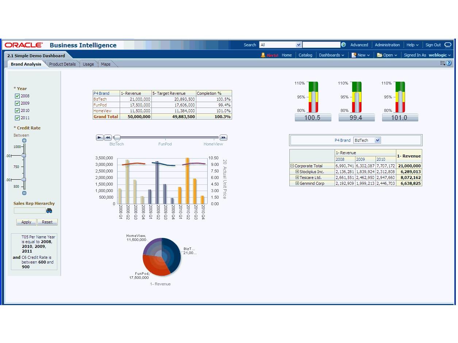This screenshot has height=343, width=458.
Task: Open the Administration link
Action: 387,45
